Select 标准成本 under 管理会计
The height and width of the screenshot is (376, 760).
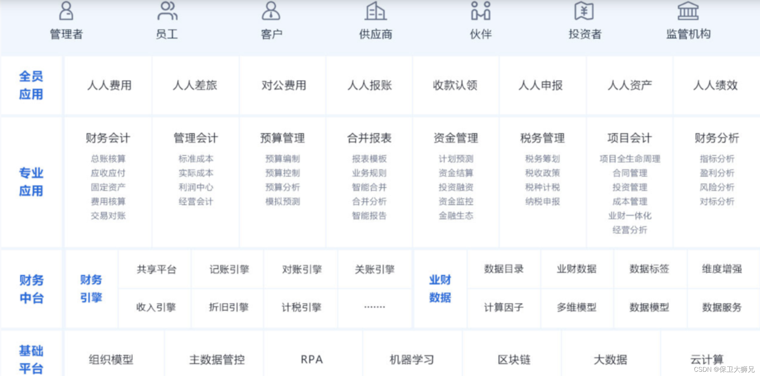coord(195,159)
